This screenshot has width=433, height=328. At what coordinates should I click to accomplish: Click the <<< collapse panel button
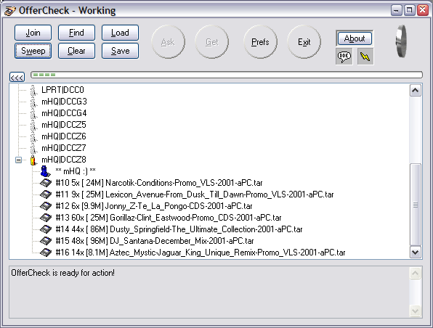(x=17, y=77)
